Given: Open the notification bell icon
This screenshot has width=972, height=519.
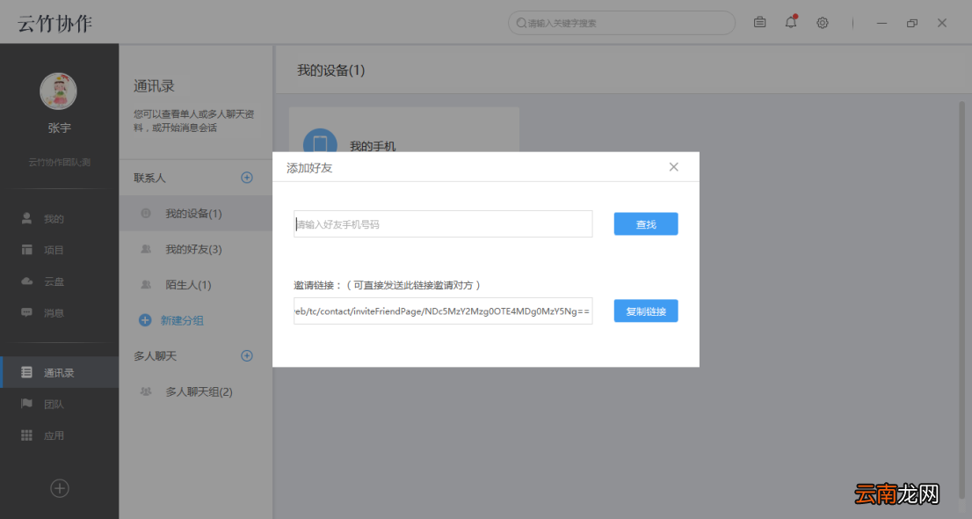Looking at the screenshot, I should pyautogui.click(x=790, y=22).
